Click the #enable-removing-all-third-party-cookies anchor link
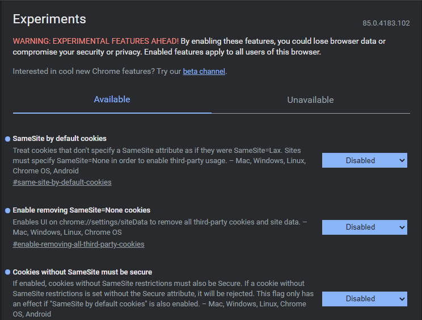422x320 pixels. pyautogui.click(x=78, y=244)
